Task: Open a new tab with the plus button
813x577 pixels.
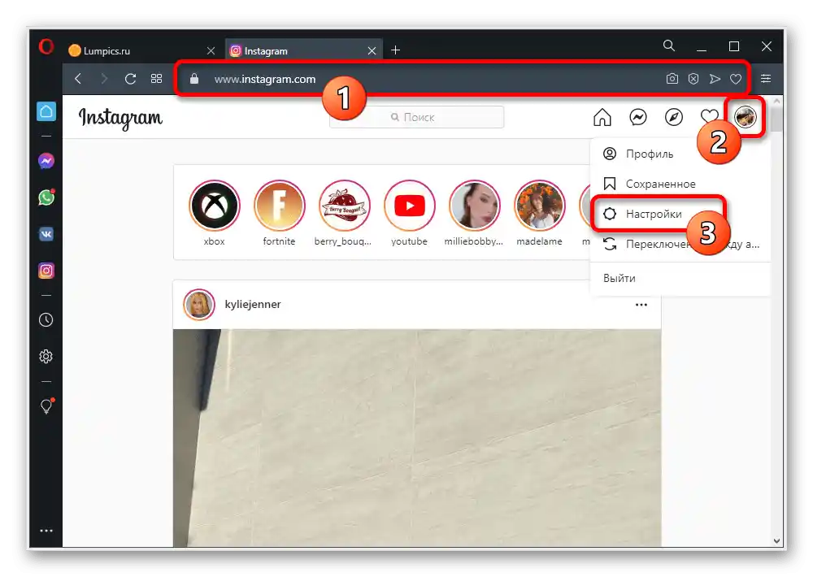Action: 396,50
